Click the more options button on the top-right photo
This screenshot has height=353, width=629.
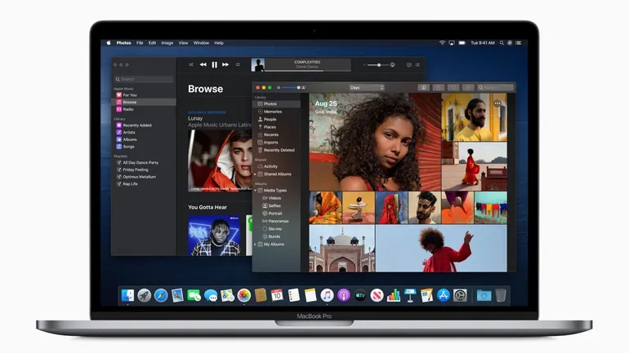coord(497,104)
